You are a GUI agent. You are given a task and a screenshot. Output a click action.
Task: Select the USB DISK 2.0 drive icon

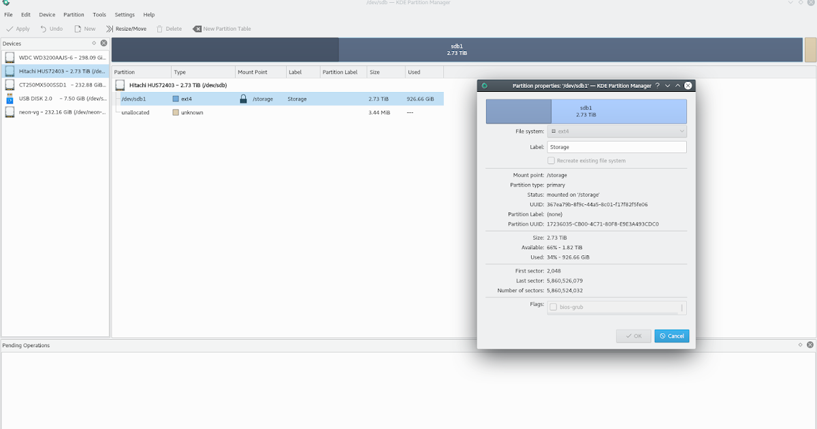pyautogui.click(x=10, y=99)
